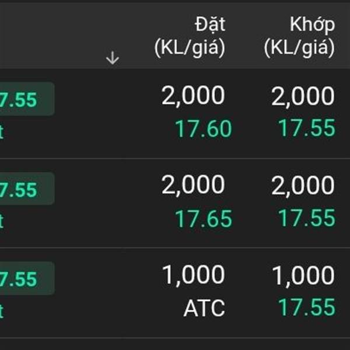
Task: Click the ATC order type label
Action: [x=204, y=309]
